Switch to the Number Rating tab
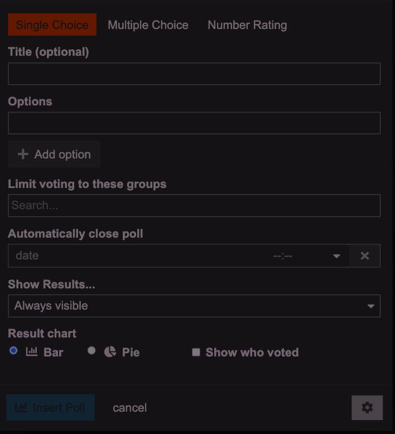Viewport: 395px width, 434px height. coord(247,25)
